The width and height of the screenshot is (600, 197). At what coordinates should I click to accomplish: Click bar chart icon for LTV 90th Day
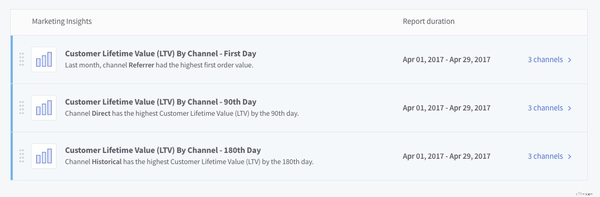coord(44,108)
